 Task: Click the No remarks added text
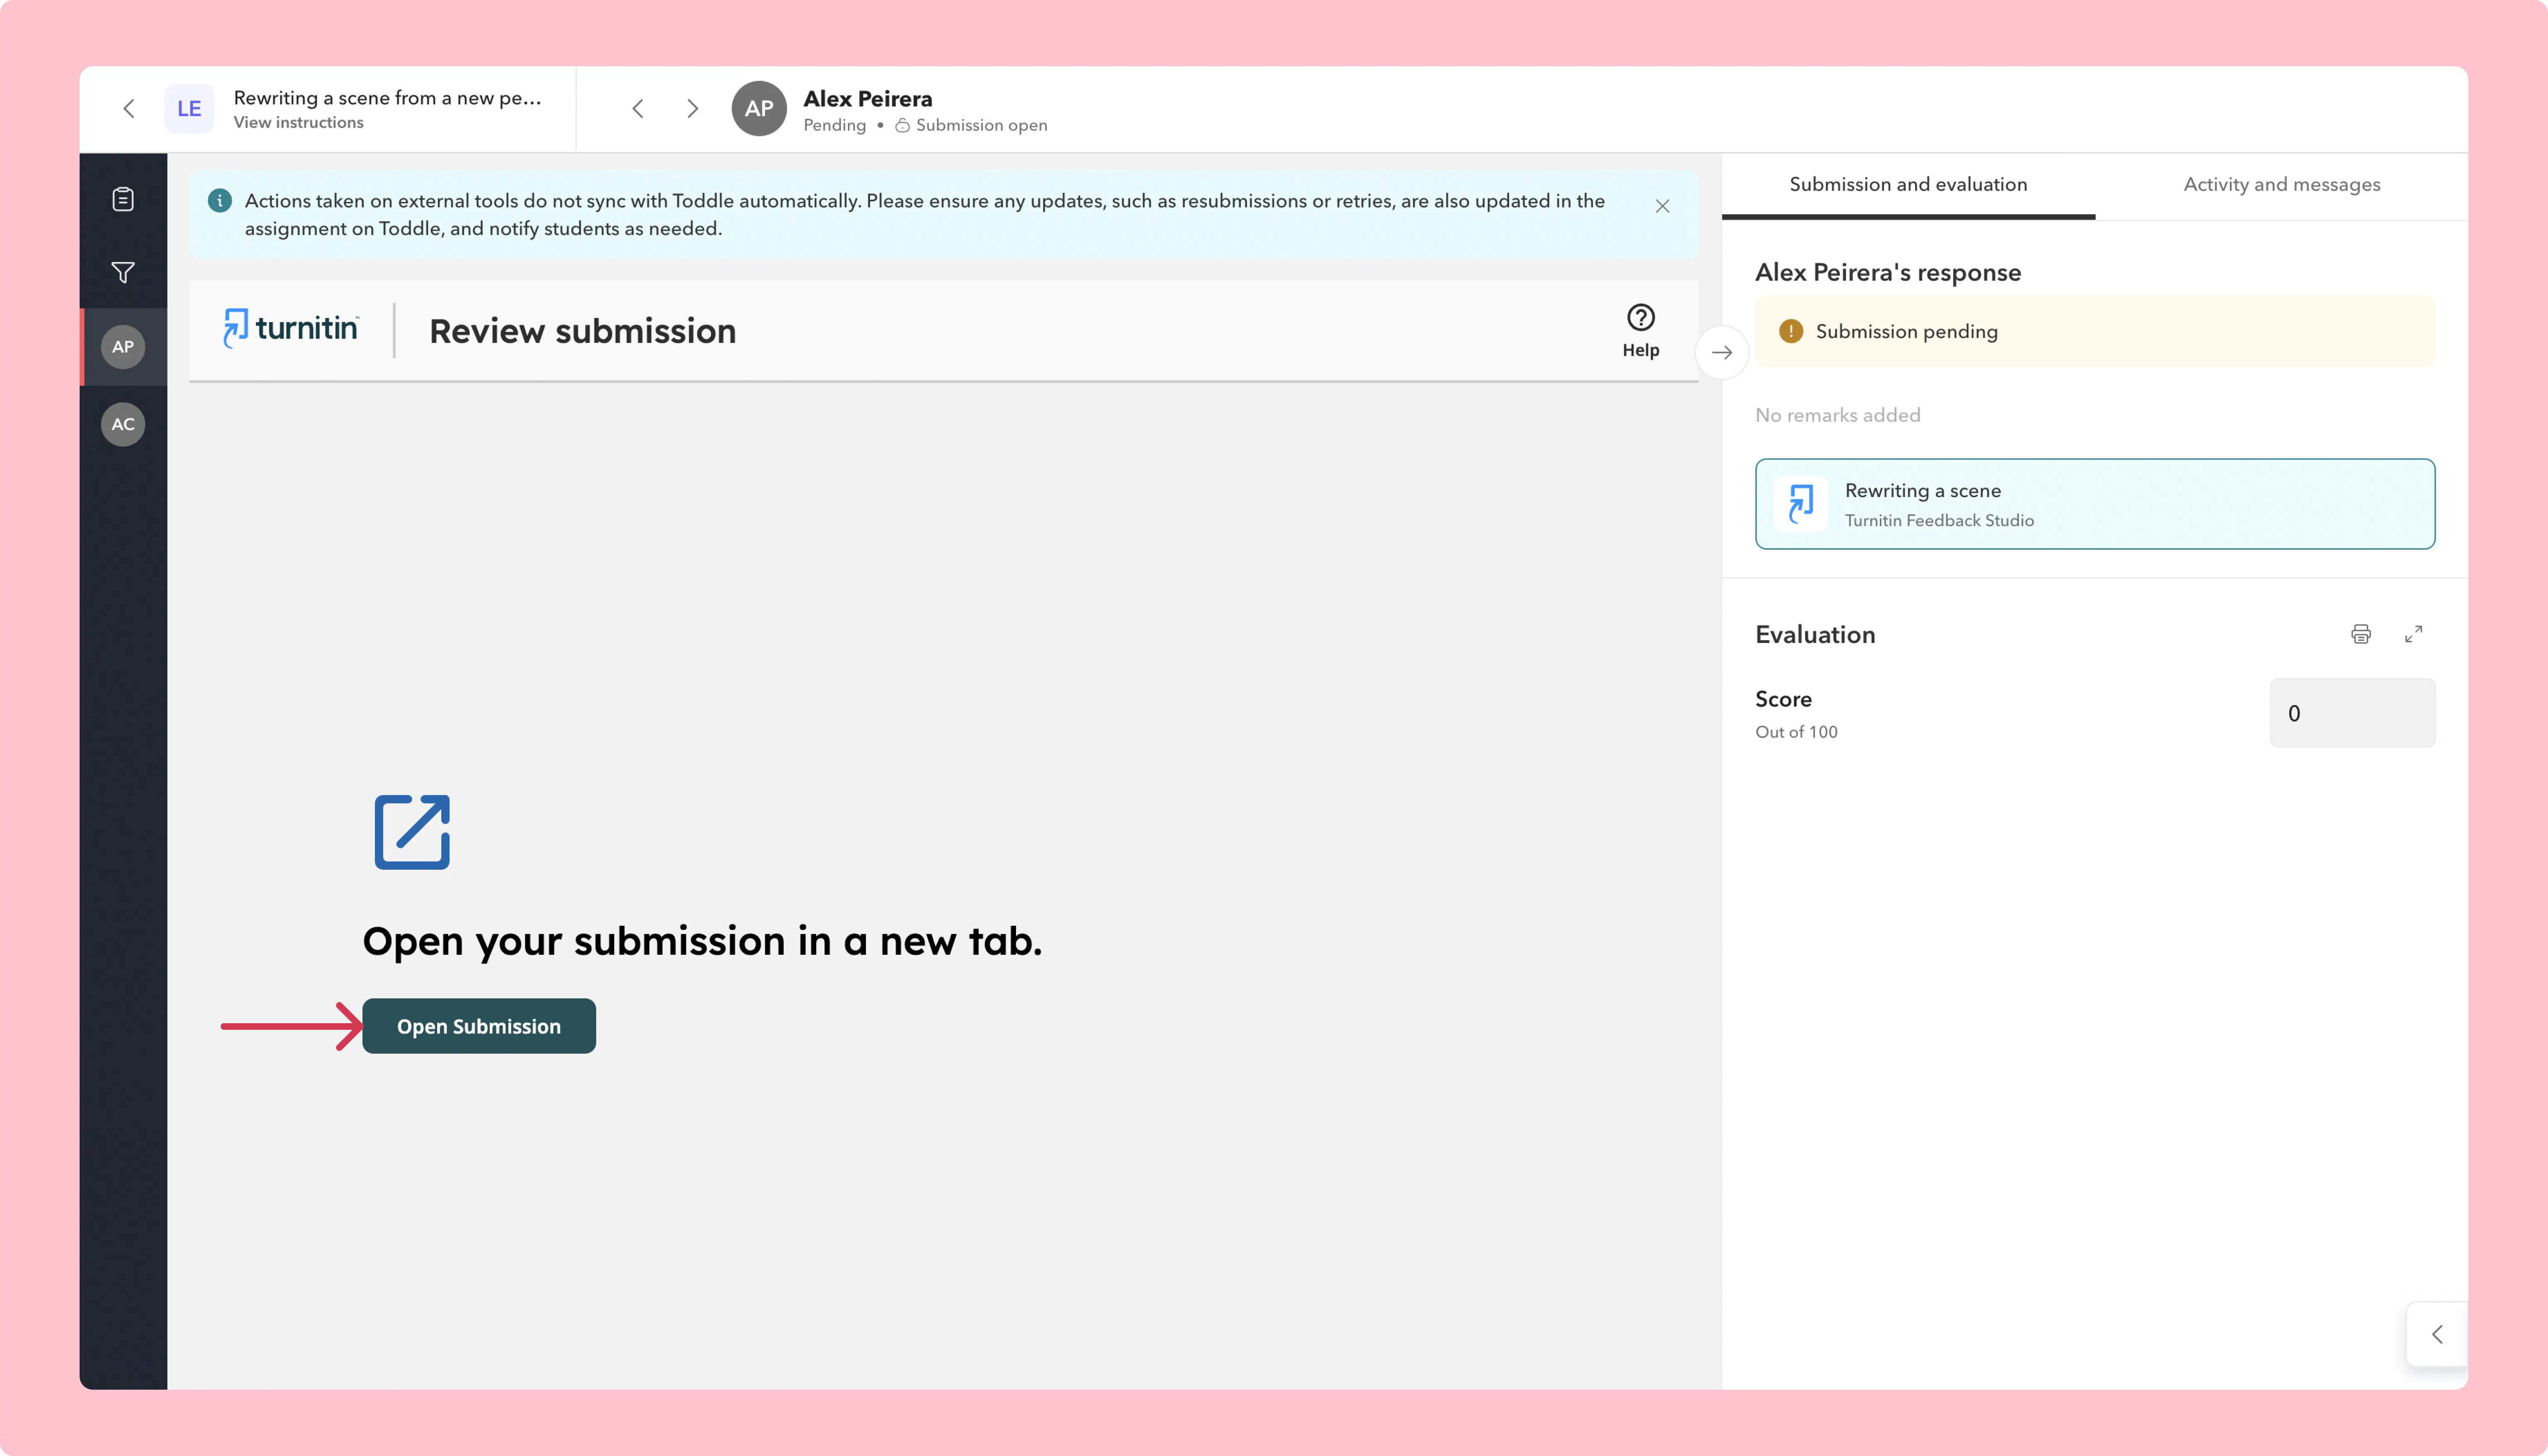click(x=1838, y=415)
